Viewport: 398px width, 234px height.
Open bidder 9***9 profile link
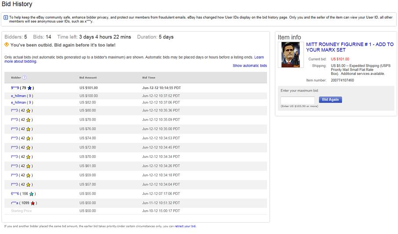point(15,88)
